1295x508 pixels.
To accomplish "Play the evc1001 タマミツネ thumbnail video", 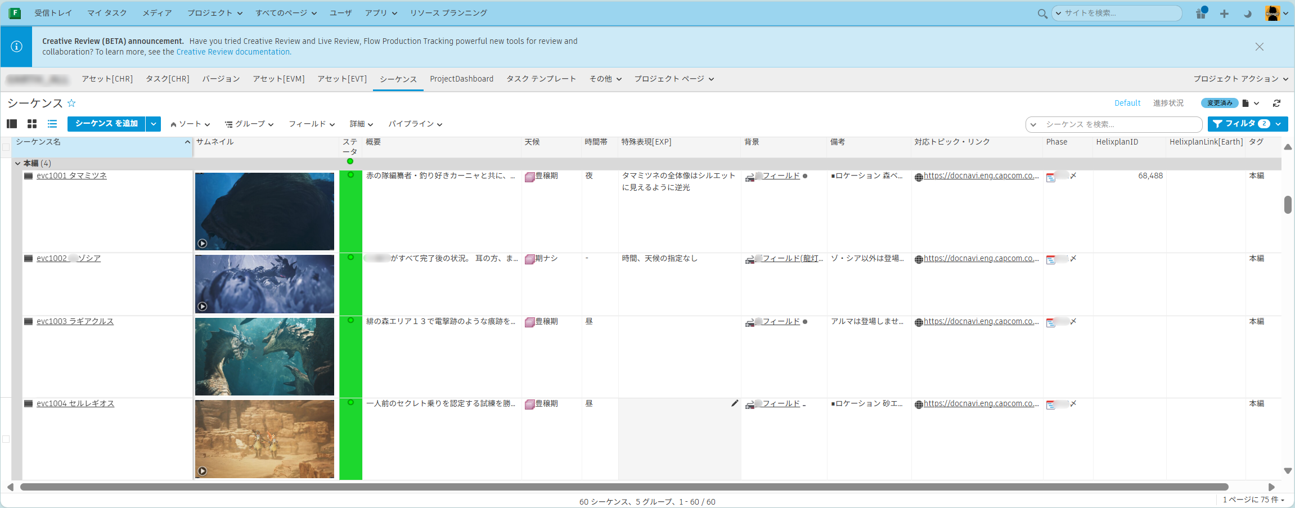I will point(203,244).
